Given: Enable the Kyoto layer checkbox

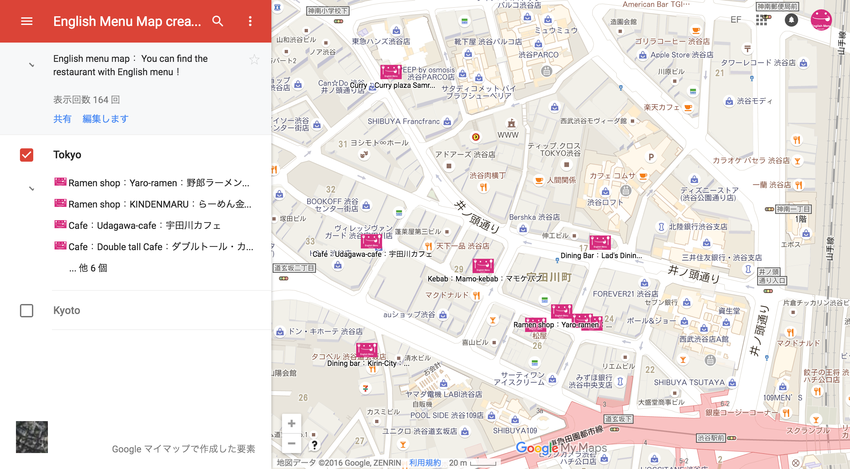Looking at the screenshot, I should click(27, 311).
